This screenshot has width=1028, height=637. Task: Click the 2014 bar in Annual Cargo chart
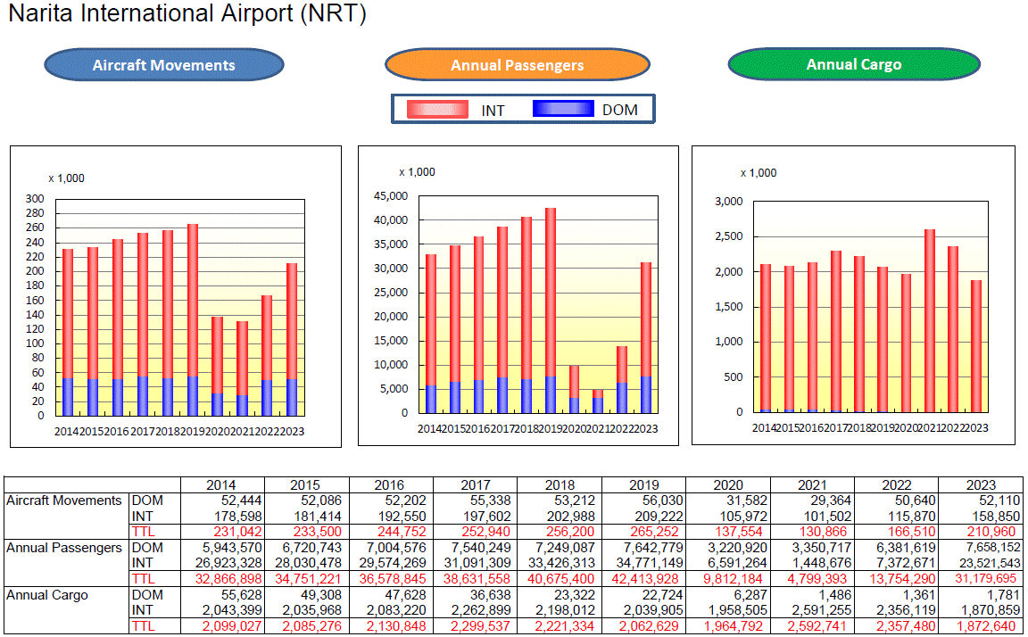tap(765, 338)
